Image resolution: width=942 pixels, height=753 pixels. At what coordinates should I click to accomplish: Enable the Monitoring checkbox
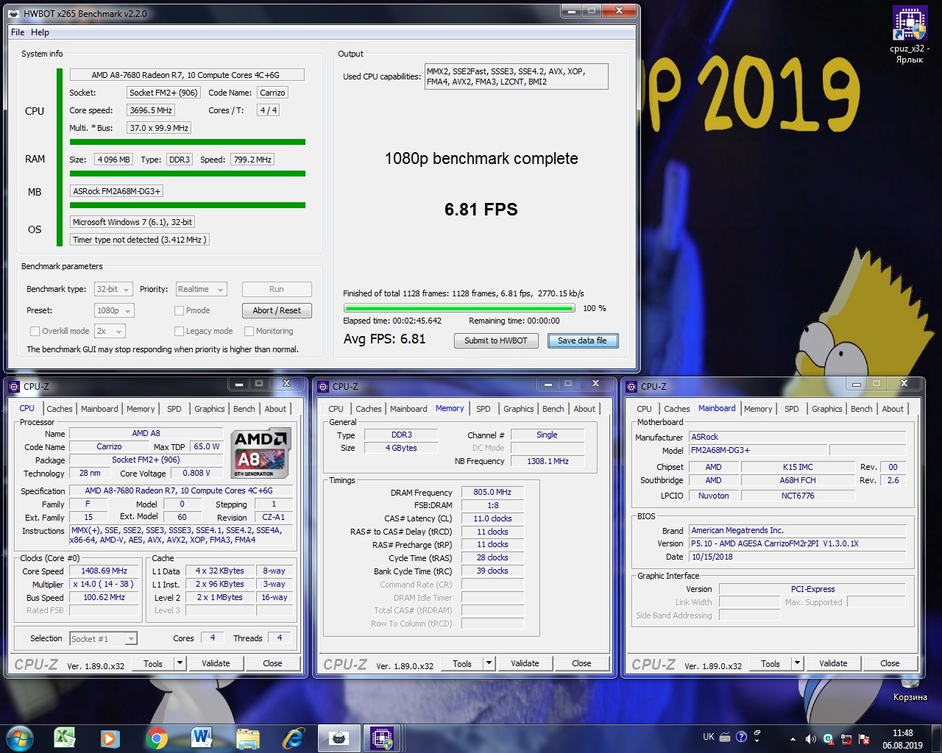coord(249,331)
